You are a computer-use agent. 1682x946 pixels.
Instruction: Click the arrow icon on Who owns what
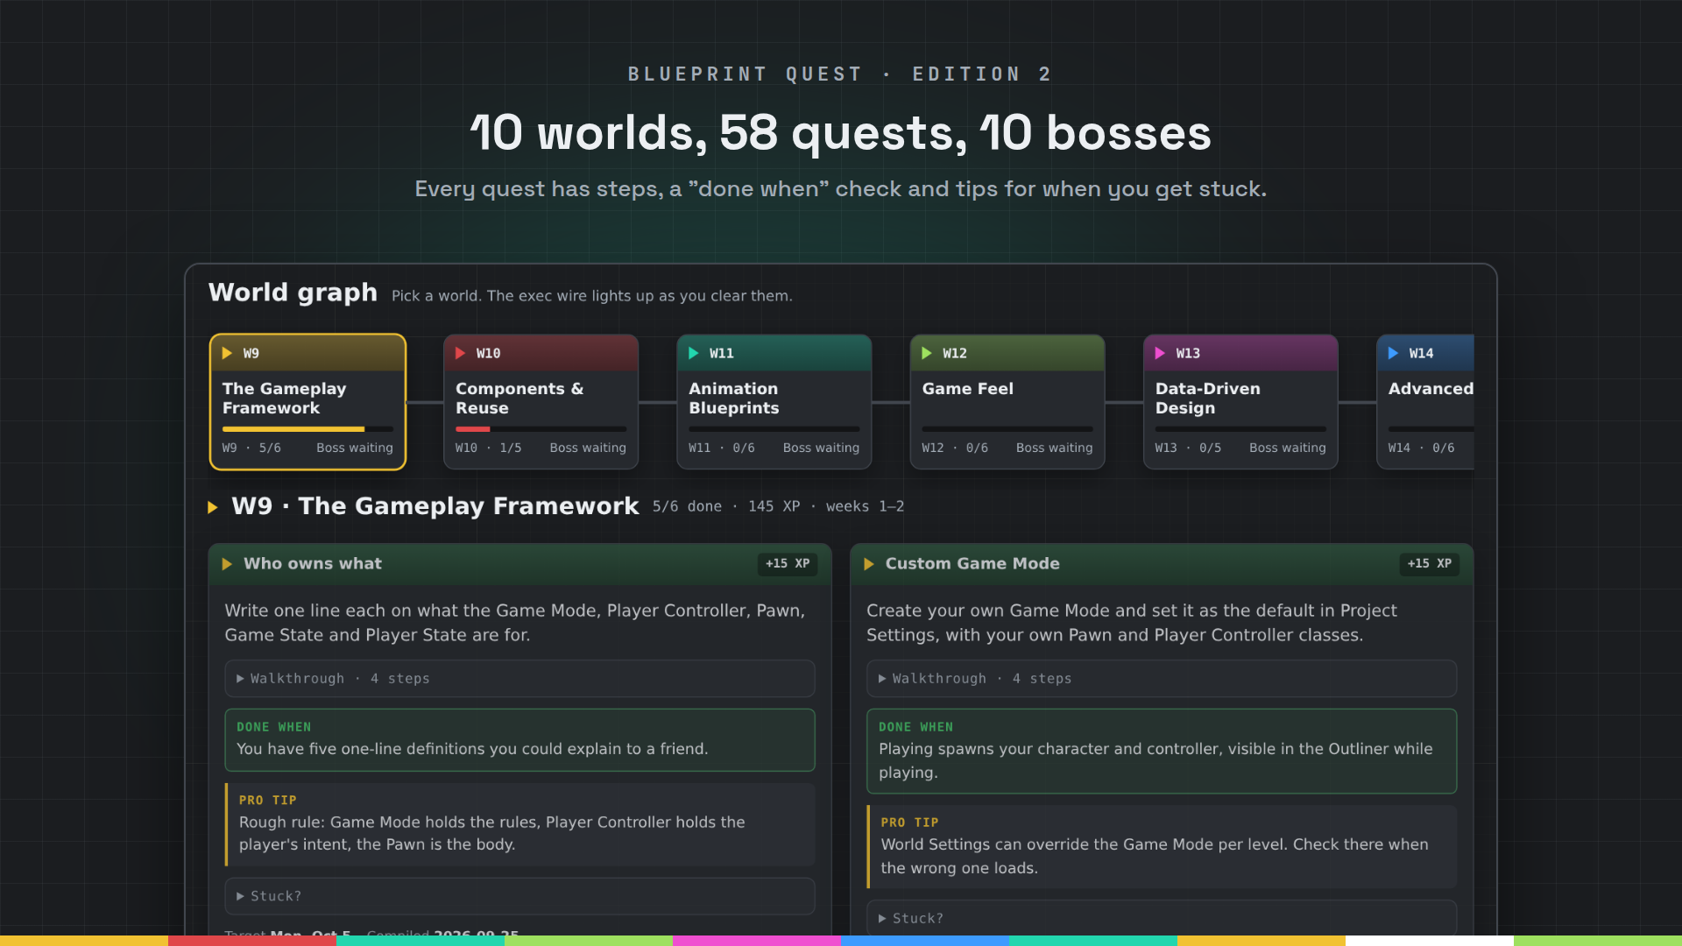227,564
